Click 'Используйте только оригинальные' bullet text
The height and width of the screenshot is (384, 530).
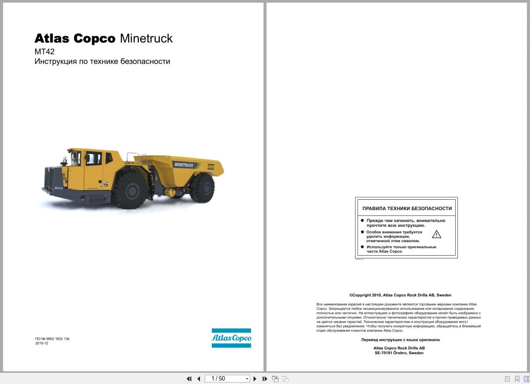(401, 247)
